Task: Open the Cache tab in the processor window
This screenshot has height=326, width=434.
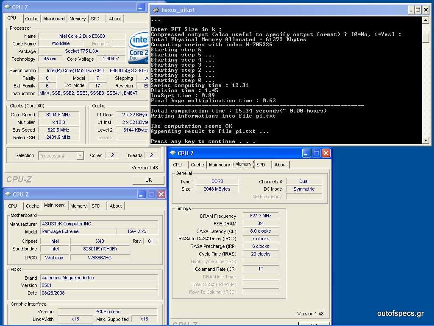Action: 32,19
